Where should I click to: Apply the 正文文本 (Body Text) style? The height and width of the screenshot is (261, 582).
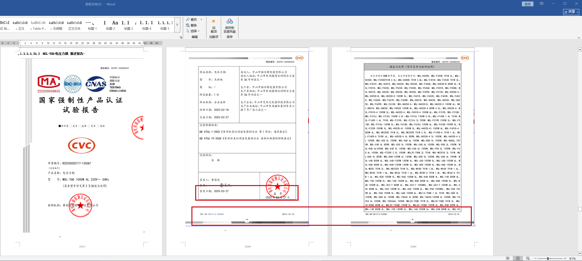click(74, 25)
